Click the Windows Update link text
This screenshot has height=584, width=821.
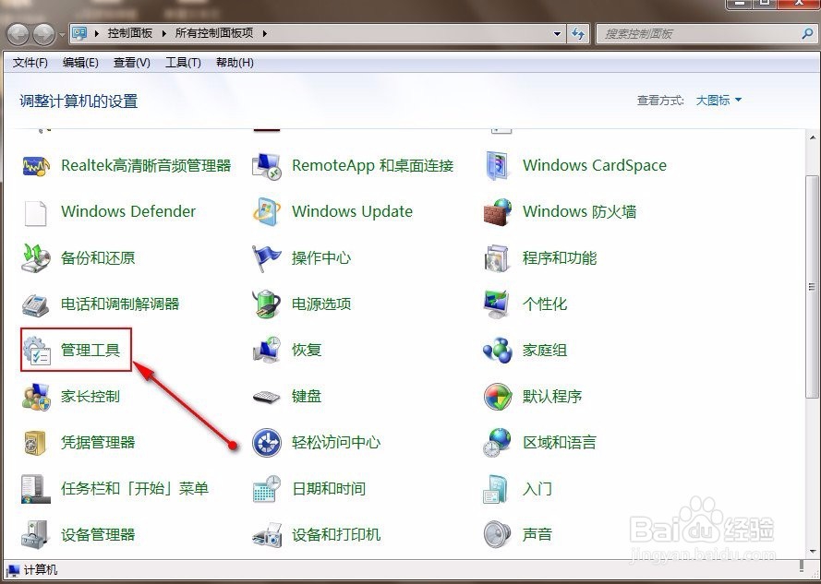point(353,211)
